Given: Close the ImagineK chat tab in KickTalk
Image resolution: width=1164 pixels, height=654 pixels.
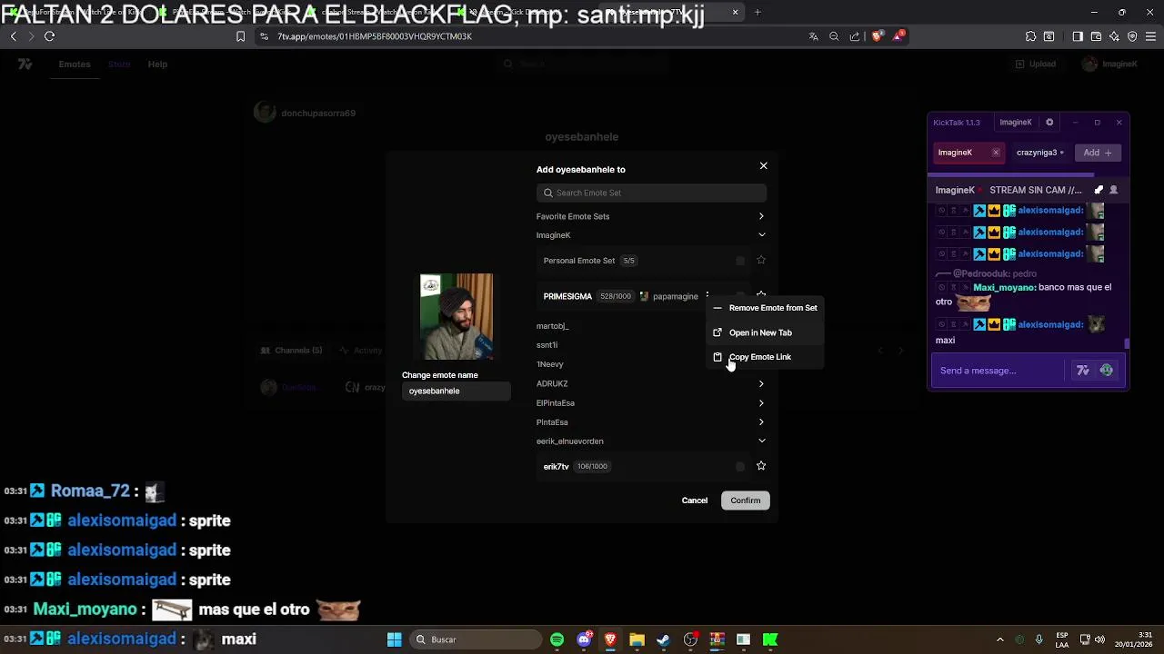Looking at the screenshot, I should click(996, 153).
